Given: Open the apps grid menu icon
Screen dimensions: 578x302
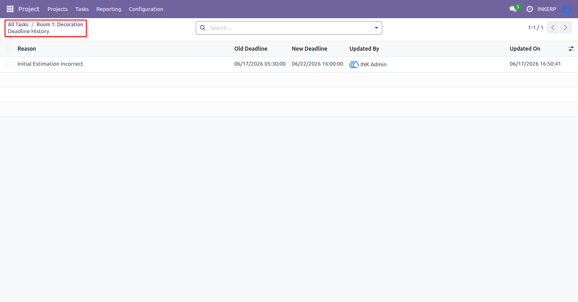Looking at the screenshot, I should [10, 9].
